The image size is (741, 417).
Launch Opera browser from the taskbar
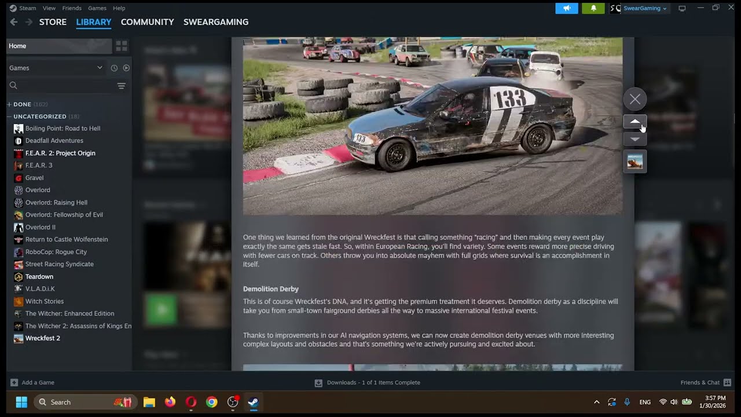(191, 402)
